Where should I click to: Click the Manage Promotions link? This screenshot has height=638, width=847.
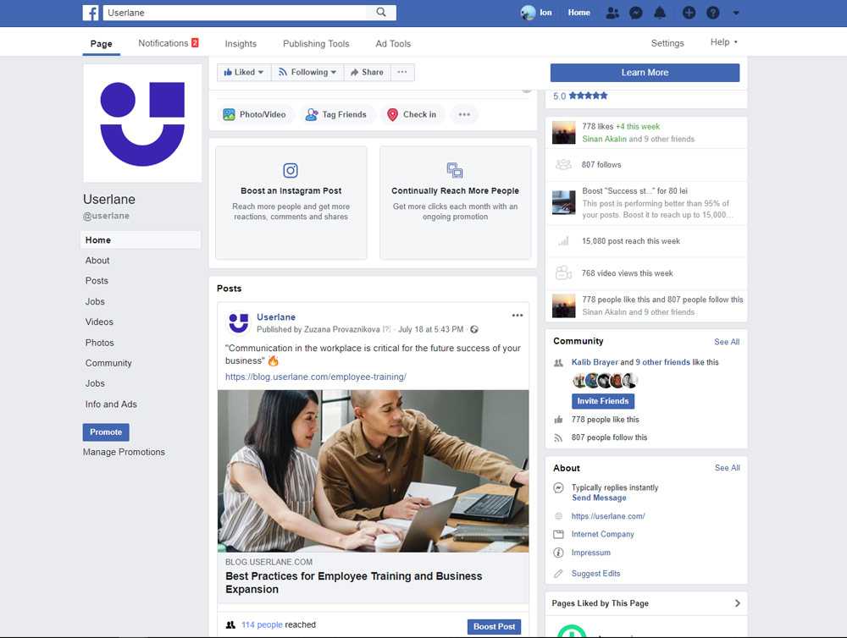[124, 452]
